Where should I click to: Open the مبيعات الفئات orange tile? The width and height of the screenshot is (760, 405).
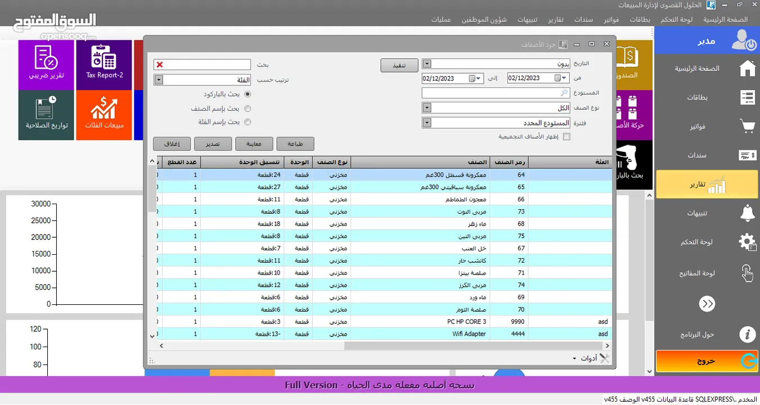[104, 115]
